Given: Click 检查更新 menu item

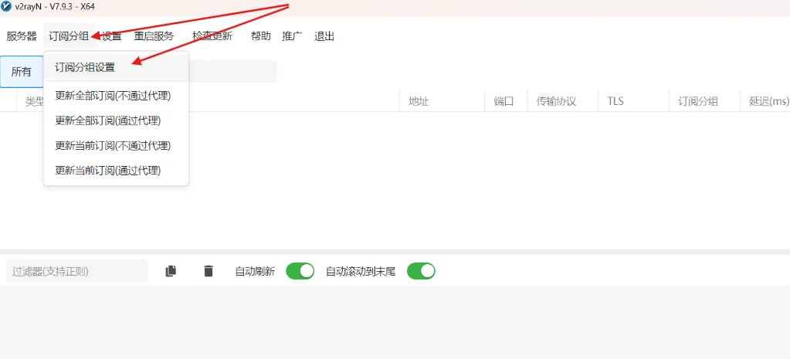Looking at the screenshot, I should [x=212, y=36].
